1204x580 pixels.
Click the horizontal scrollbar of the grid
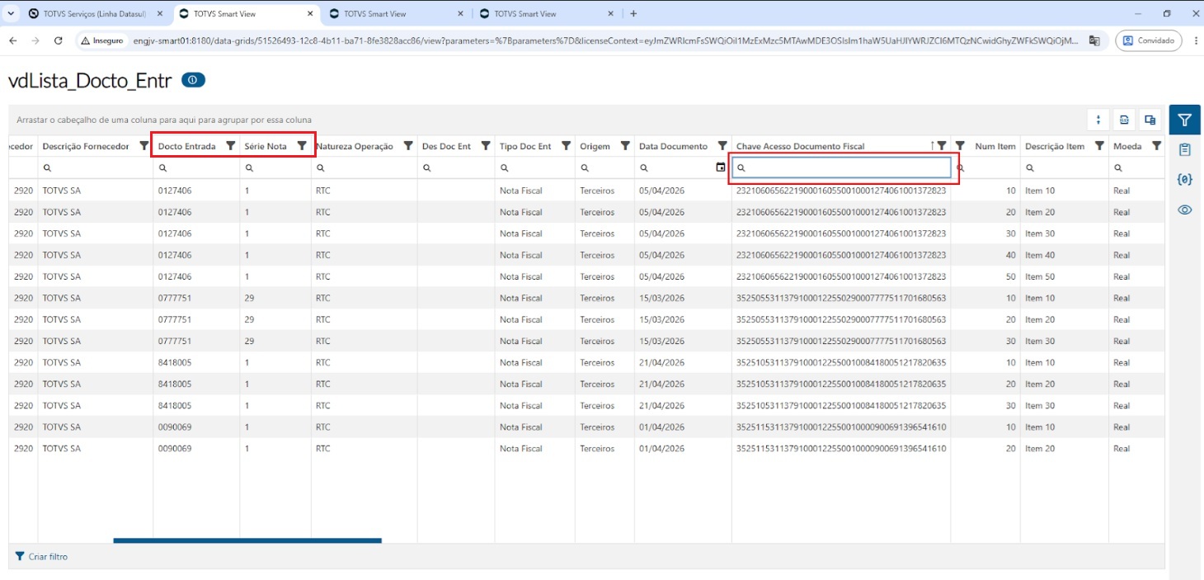pos(247,540)
